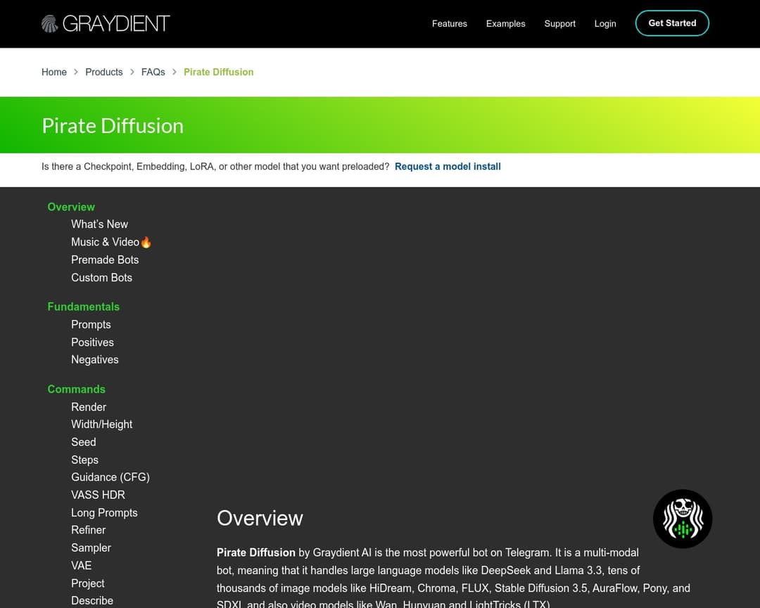Navigate to Home via breadcrumb

coord(54,72)
